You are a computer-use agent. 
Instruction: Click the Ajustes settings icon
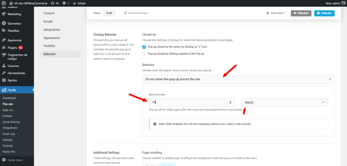click(4, 80)
